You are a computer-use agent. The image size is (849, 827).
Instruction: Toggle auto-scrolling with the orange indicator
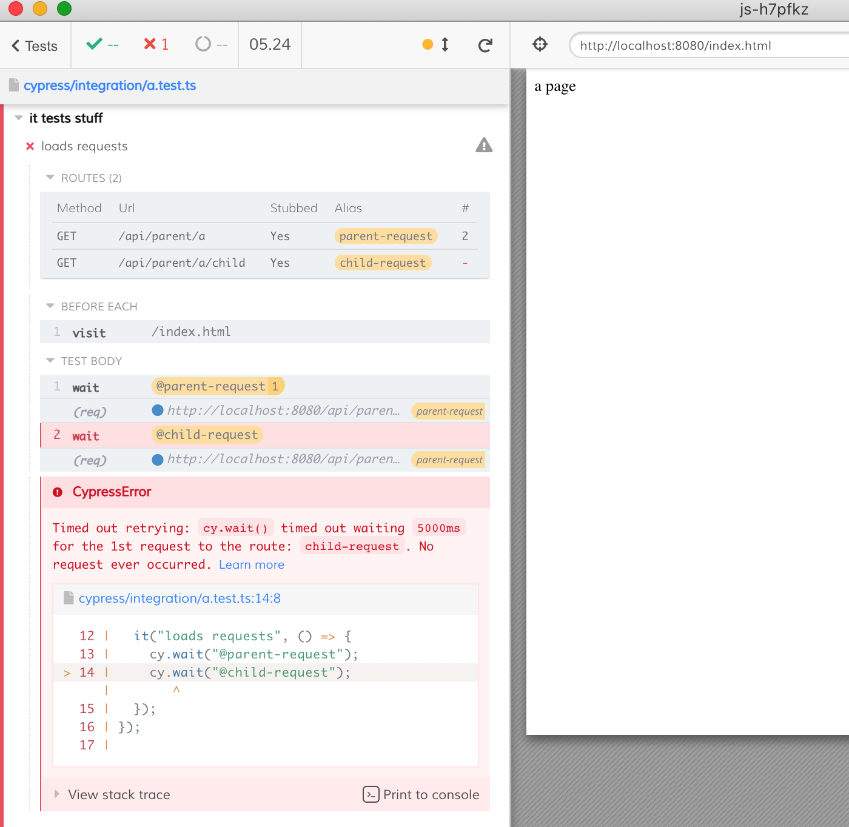pos(428,44)
